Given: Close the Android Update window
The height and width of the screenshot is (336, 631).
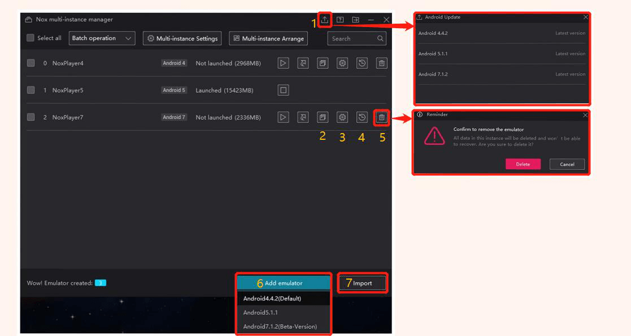Looking at the screenshot, I should coord(586,17).
